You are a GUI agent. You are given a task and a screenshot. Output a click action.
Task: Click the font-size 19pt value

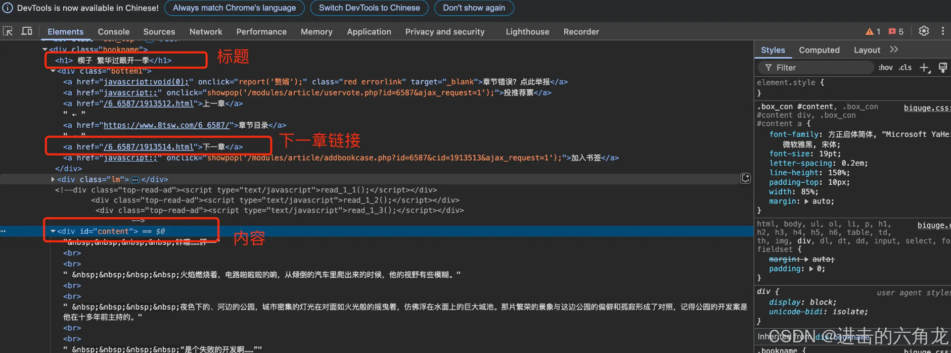[x=829, y=154]
